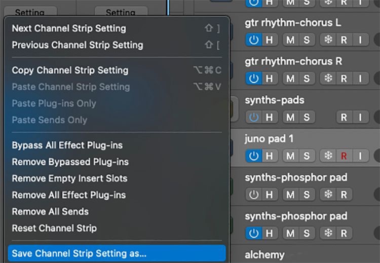Freeze the gtr rhythm-chorus L track
This screenshot has height=263, width=380.
click(328, 40)
